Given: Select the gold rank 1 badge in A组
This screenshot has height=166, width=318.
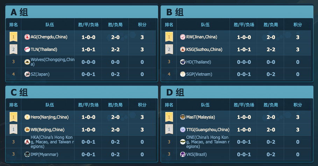Looking at the screenshot, I should 13,37.
